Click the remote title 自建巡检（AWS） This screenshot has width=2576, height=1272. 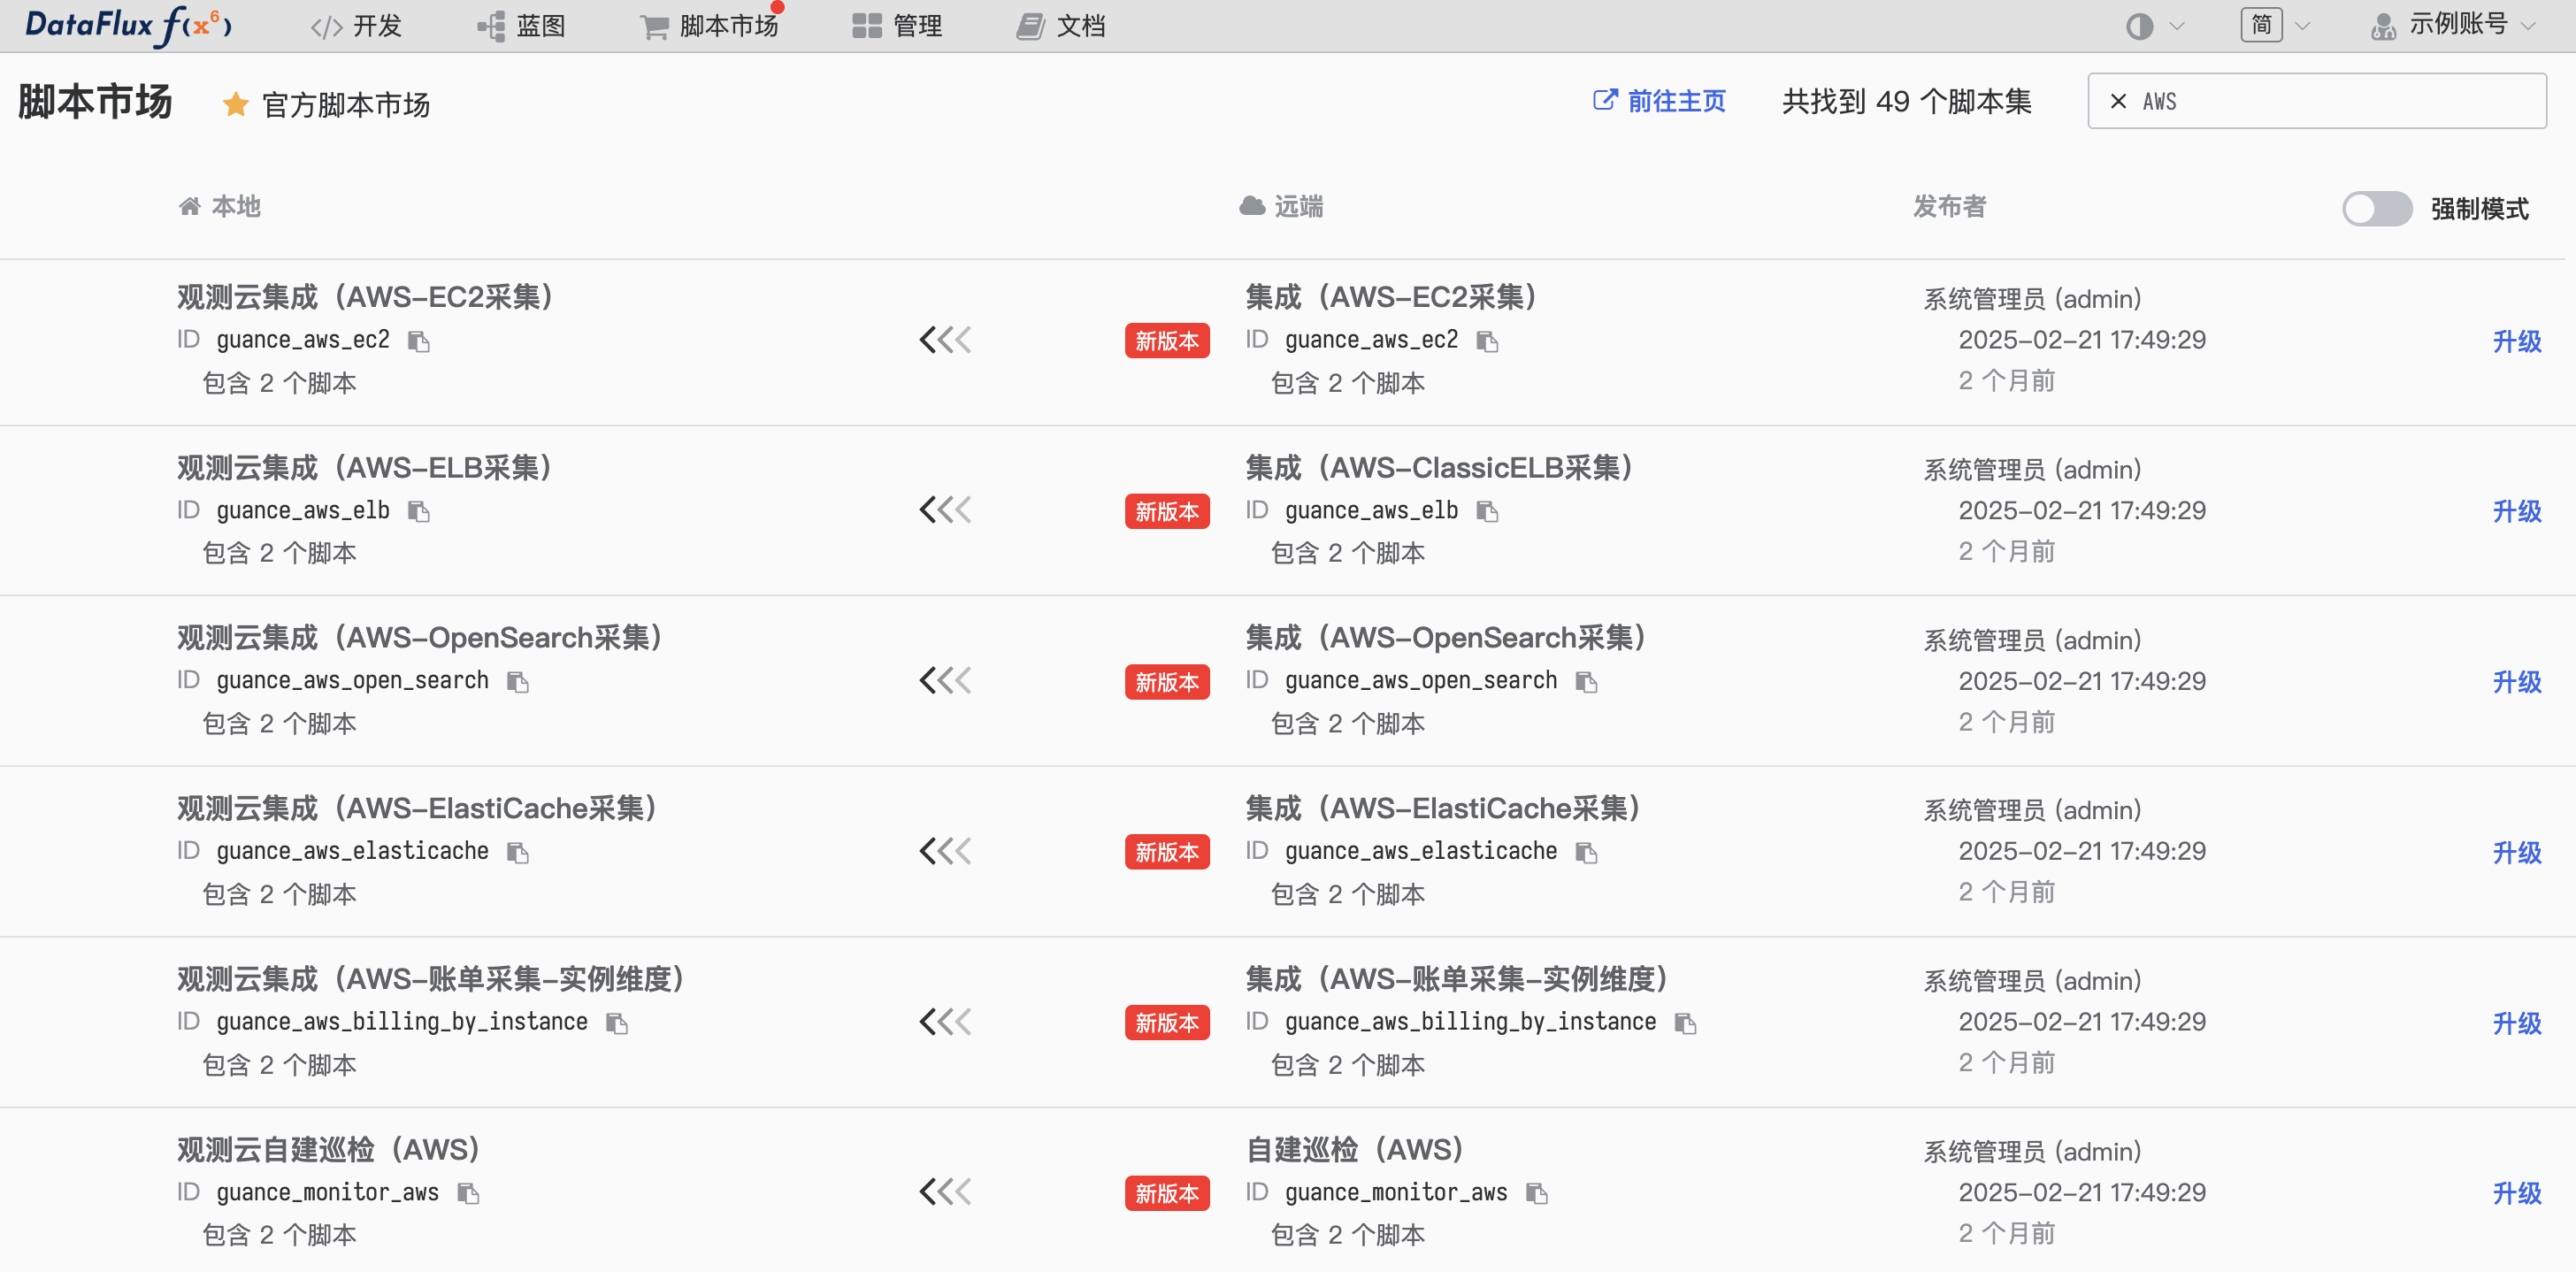pyautogui.click(x=1358, y=1149)
